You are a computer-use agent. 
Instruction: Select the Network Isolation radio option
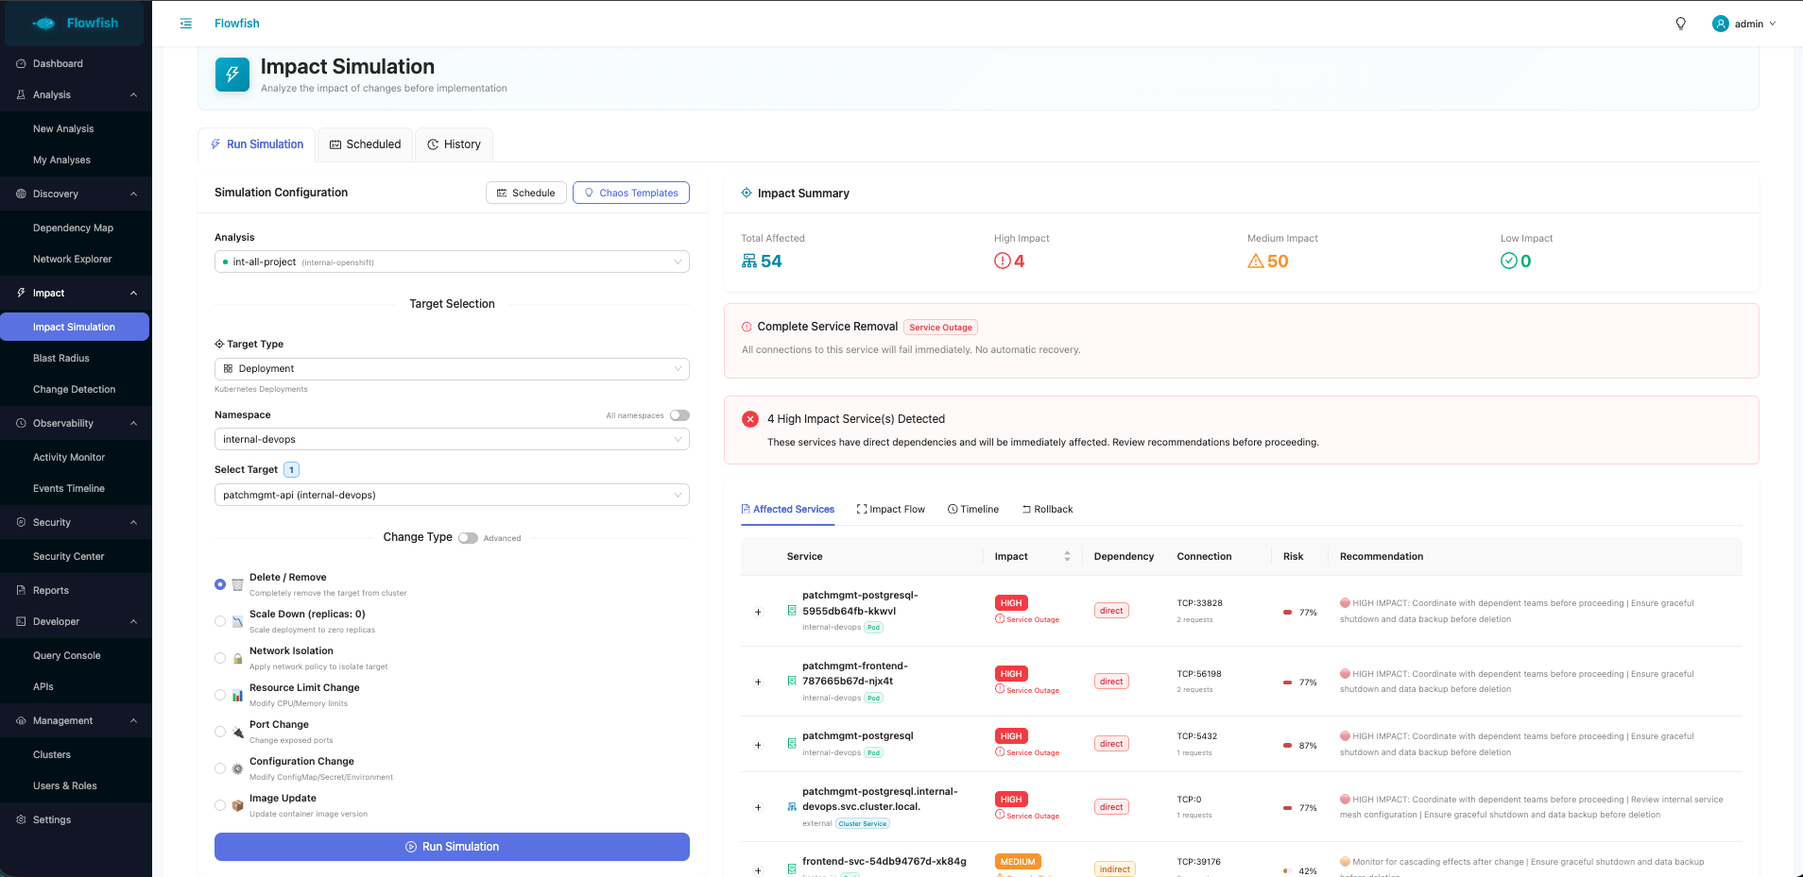point(220,658)
